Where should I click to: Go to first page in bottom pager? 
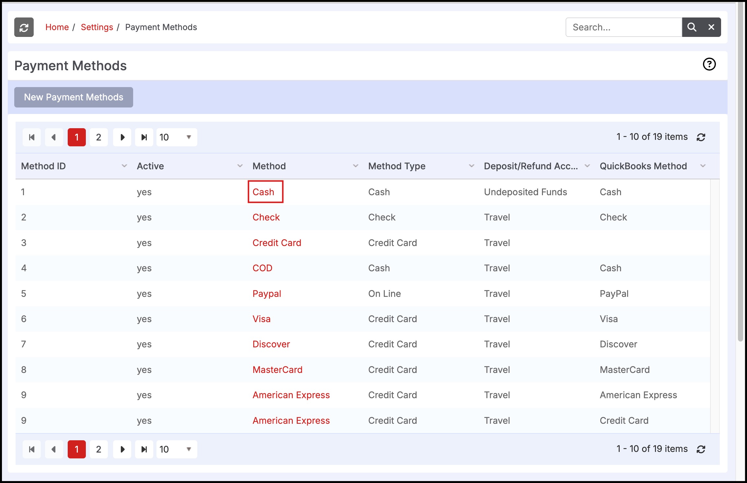[32, 449]
